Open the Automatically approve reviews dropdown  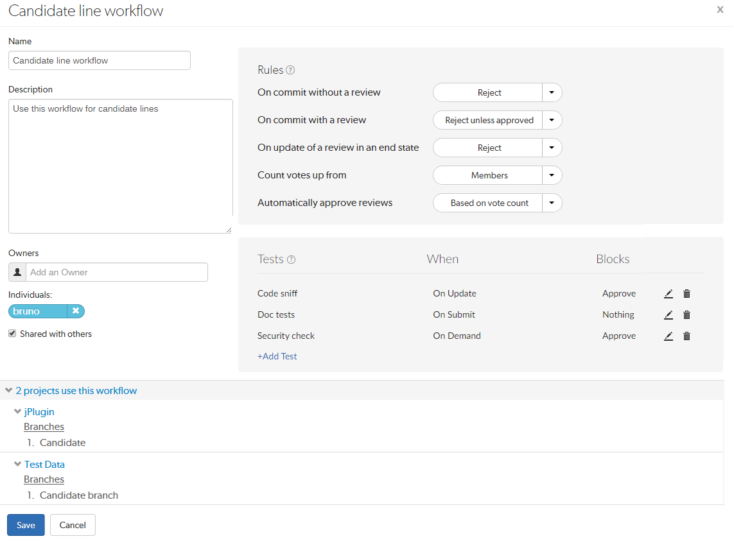[552, 203]
